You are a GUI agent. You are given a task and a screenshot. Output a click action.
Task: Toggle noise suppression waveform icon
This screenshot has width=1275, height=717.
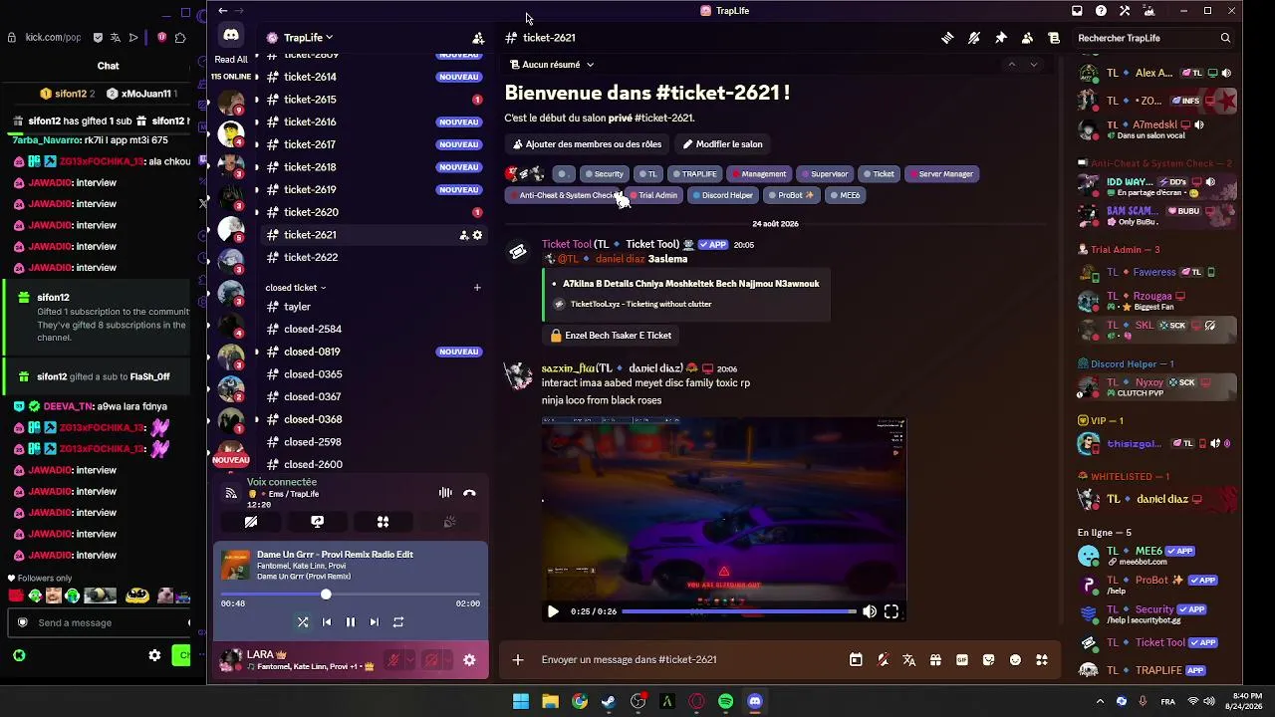pyautogui.click(x=445, y=493)
